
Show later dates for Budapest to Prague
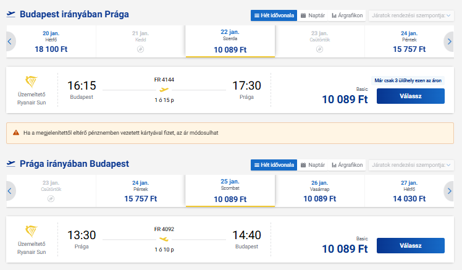449,41
